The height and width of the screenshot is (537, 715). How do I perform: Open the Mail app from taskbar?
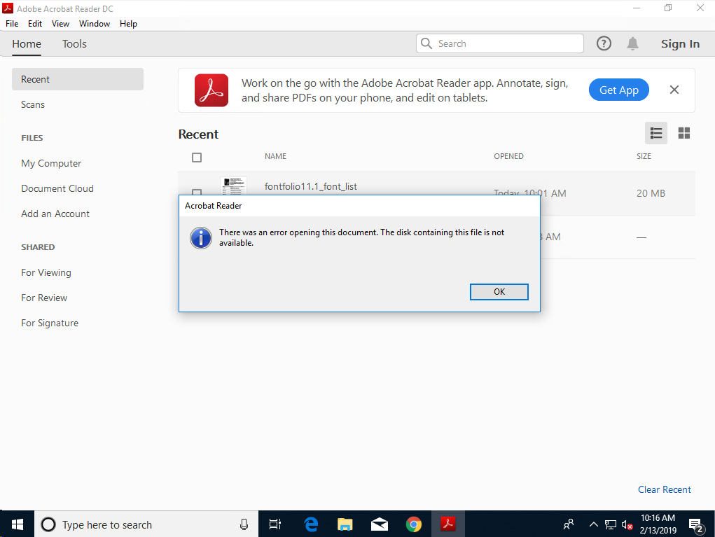point(380,524)
